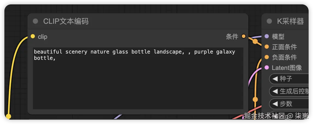Viewport: 313px width, 124px height.
Task: Select the CLIP文本编码 node title
Action: click(66, 21)
